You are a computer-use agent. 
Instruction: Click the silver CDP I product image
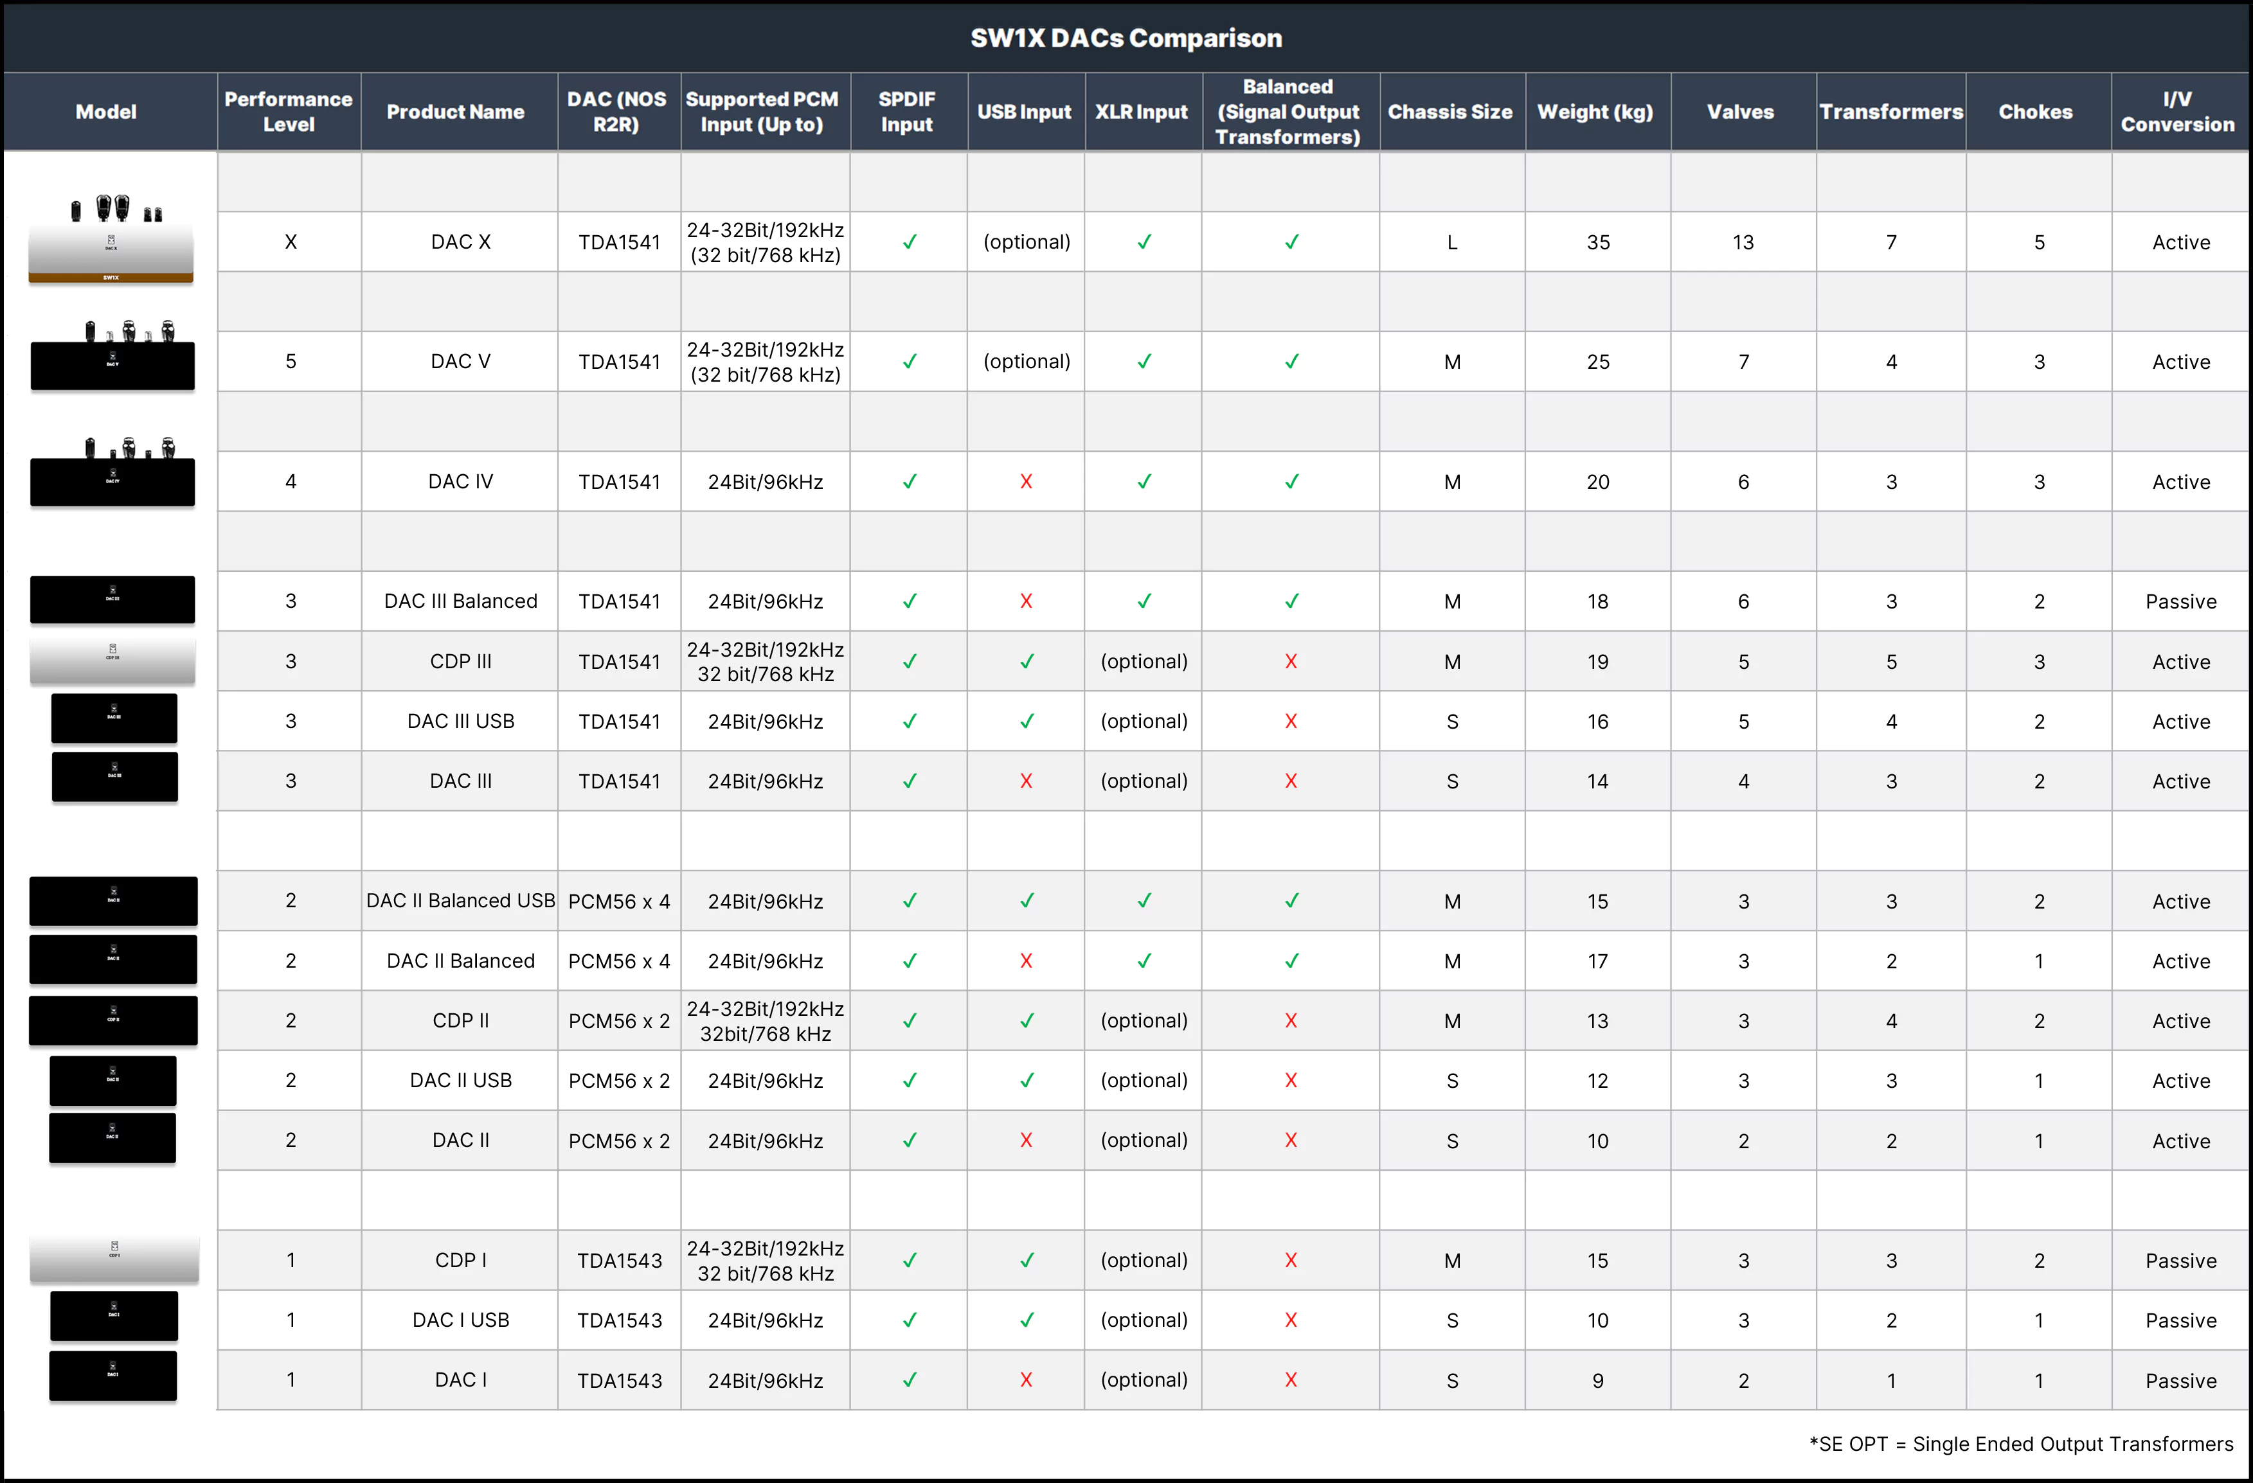point(114,1259)
